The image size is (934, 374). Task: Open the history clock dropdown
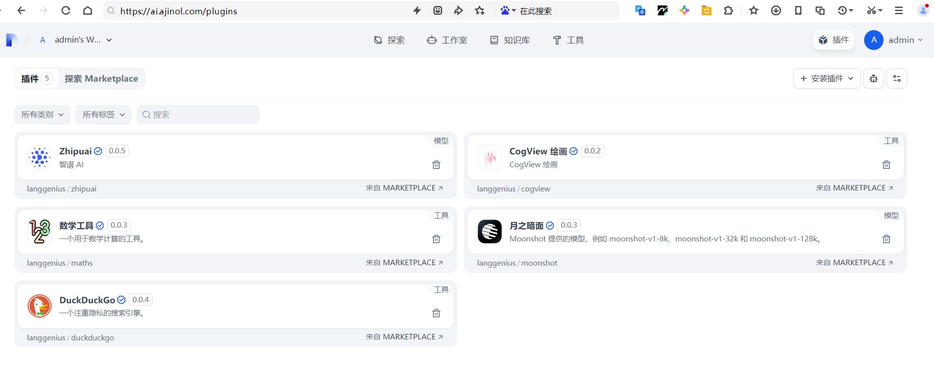845,10
